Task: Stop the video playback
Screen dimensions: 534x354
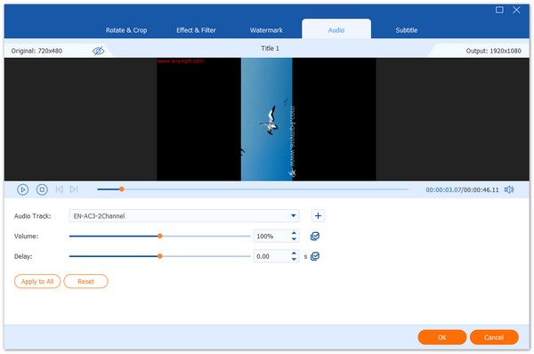Action: click(42, 189)
